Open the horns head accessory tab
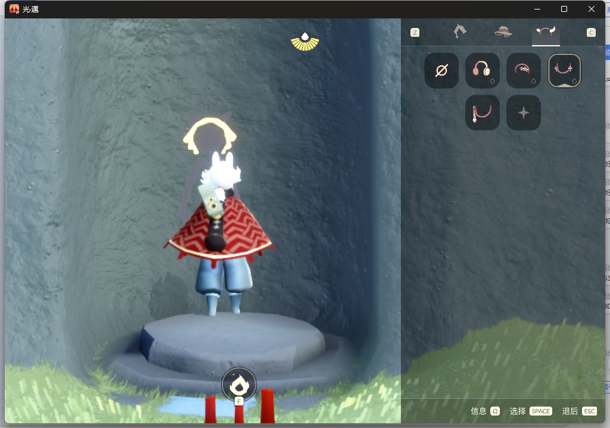The height and width of the screenshot is (428, 610). click(546, 32)
